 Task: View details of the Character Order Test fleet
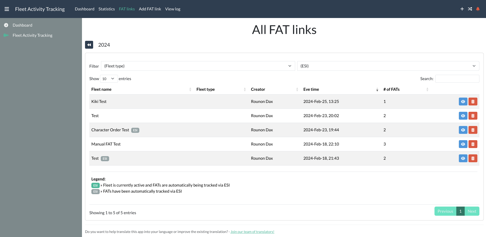tap(463, 130)
